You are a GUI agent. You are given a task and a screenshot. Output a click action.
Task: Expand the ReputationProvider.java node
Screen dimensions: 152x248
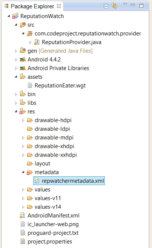(31, 42)
